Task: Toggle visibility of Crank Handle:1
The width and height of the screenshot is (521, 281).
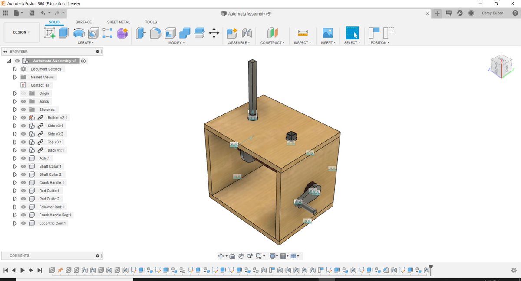Action: click(23, 182)
